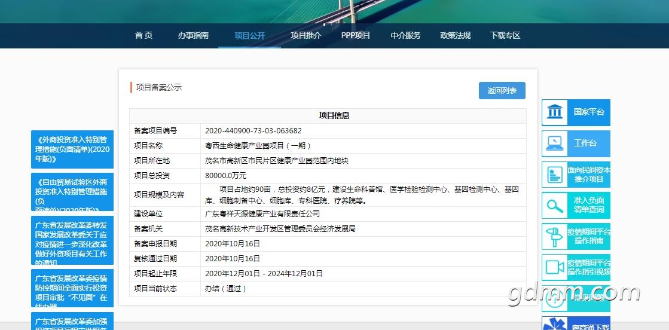
Task: Open 广东省发展改革委转发国家发展改革委 notice
Action: click(72, 240)
